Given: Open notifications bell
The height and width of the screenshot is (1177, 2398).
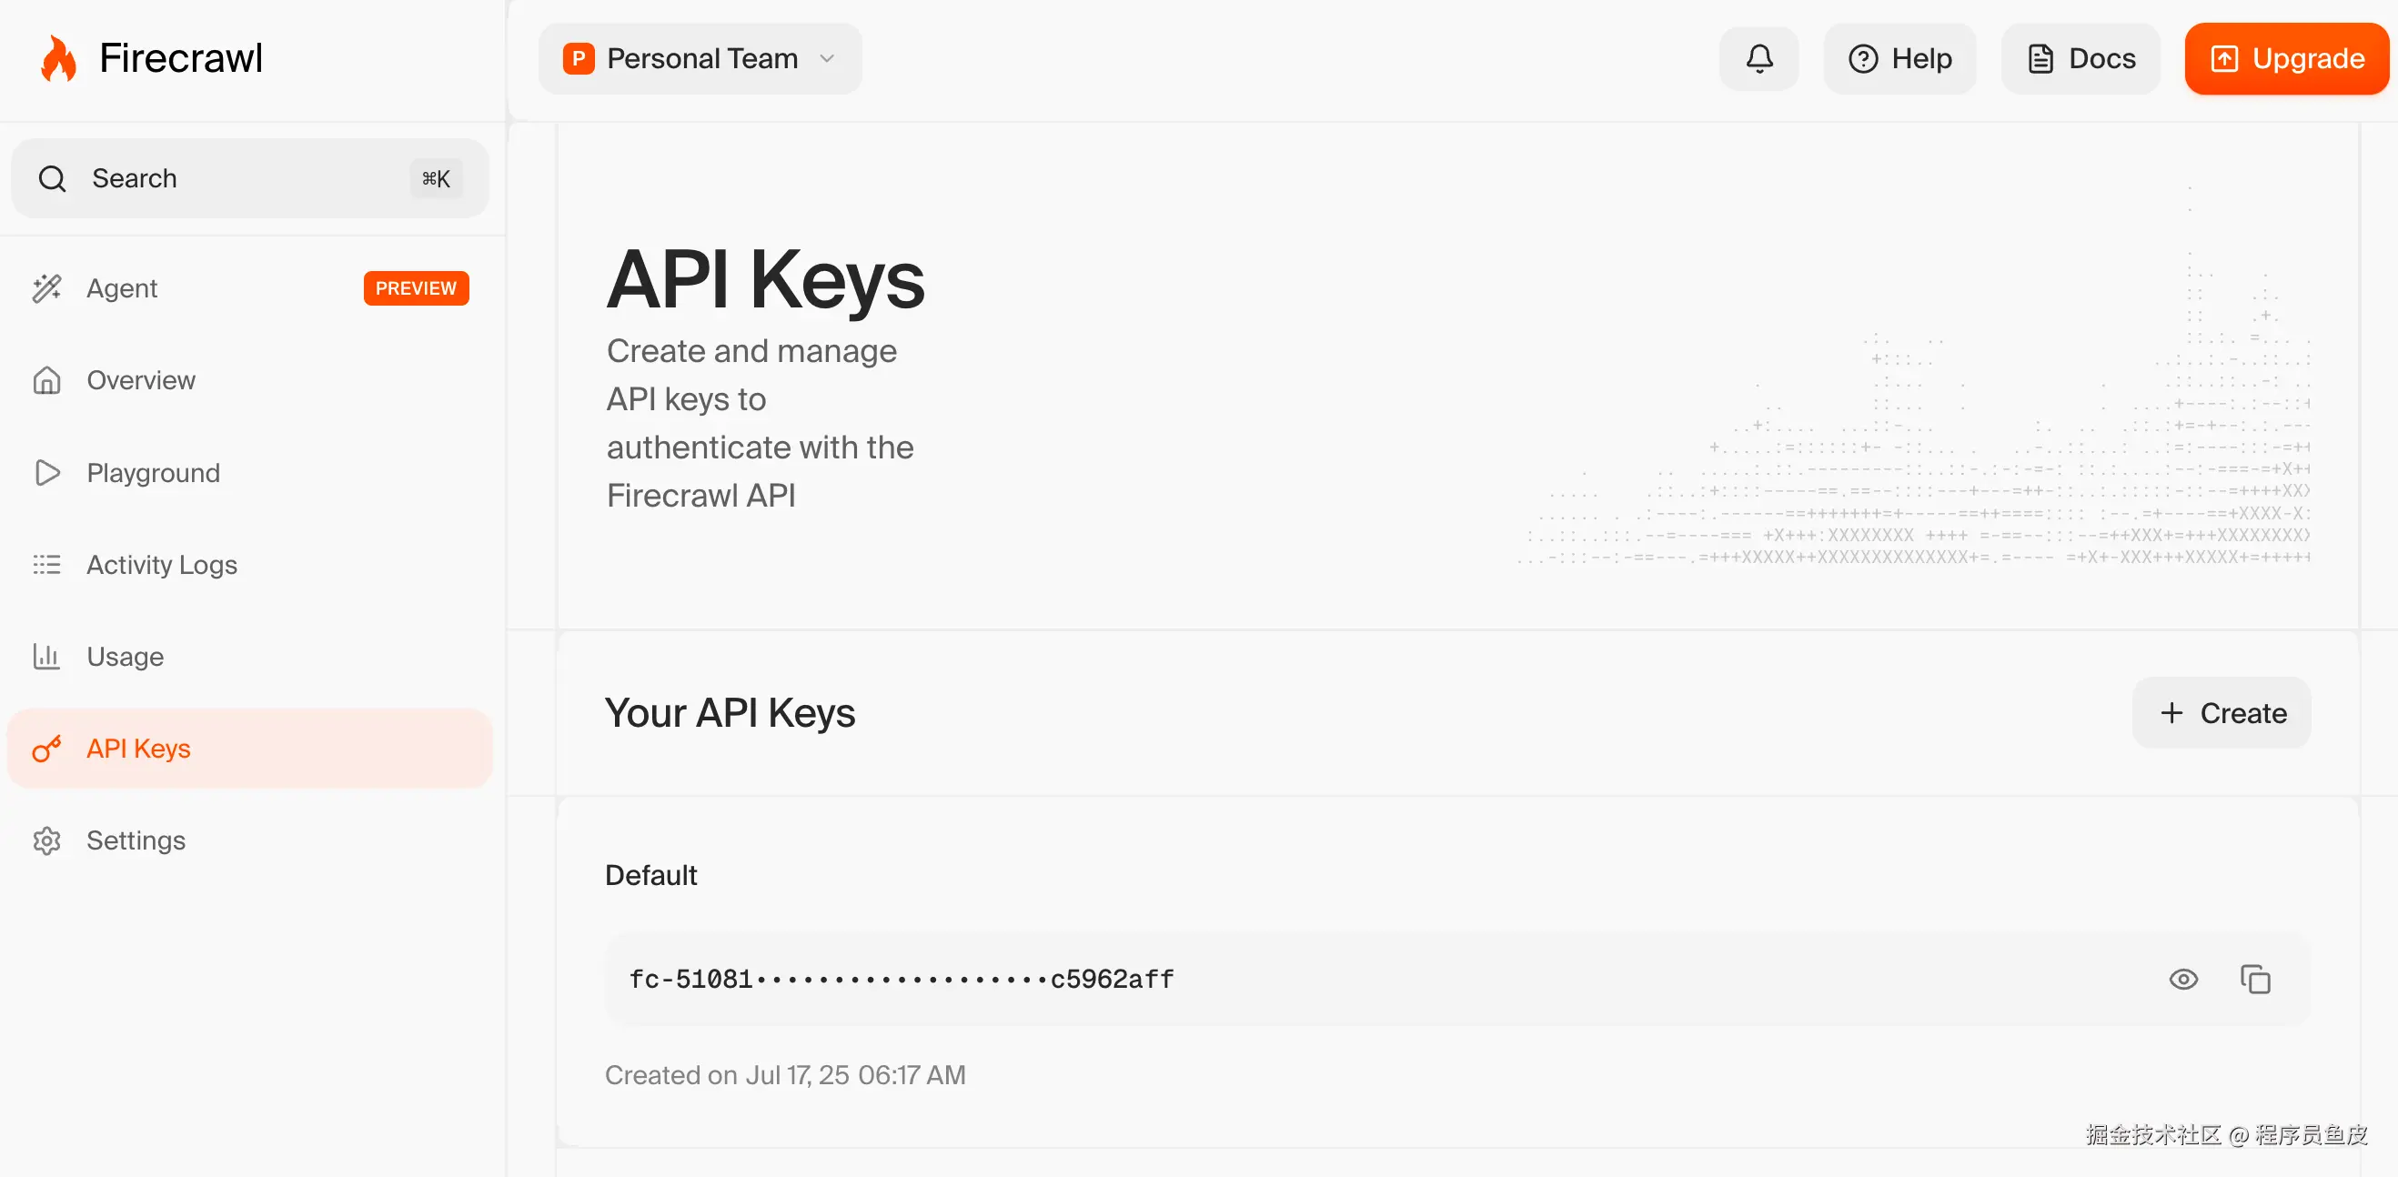Looking at the screenshot, I should pyautogui.click(x=1758, y=58).
